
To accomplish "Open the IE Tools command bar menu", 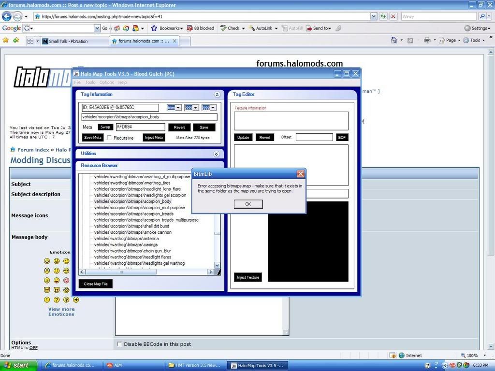I will click(474, 40).
